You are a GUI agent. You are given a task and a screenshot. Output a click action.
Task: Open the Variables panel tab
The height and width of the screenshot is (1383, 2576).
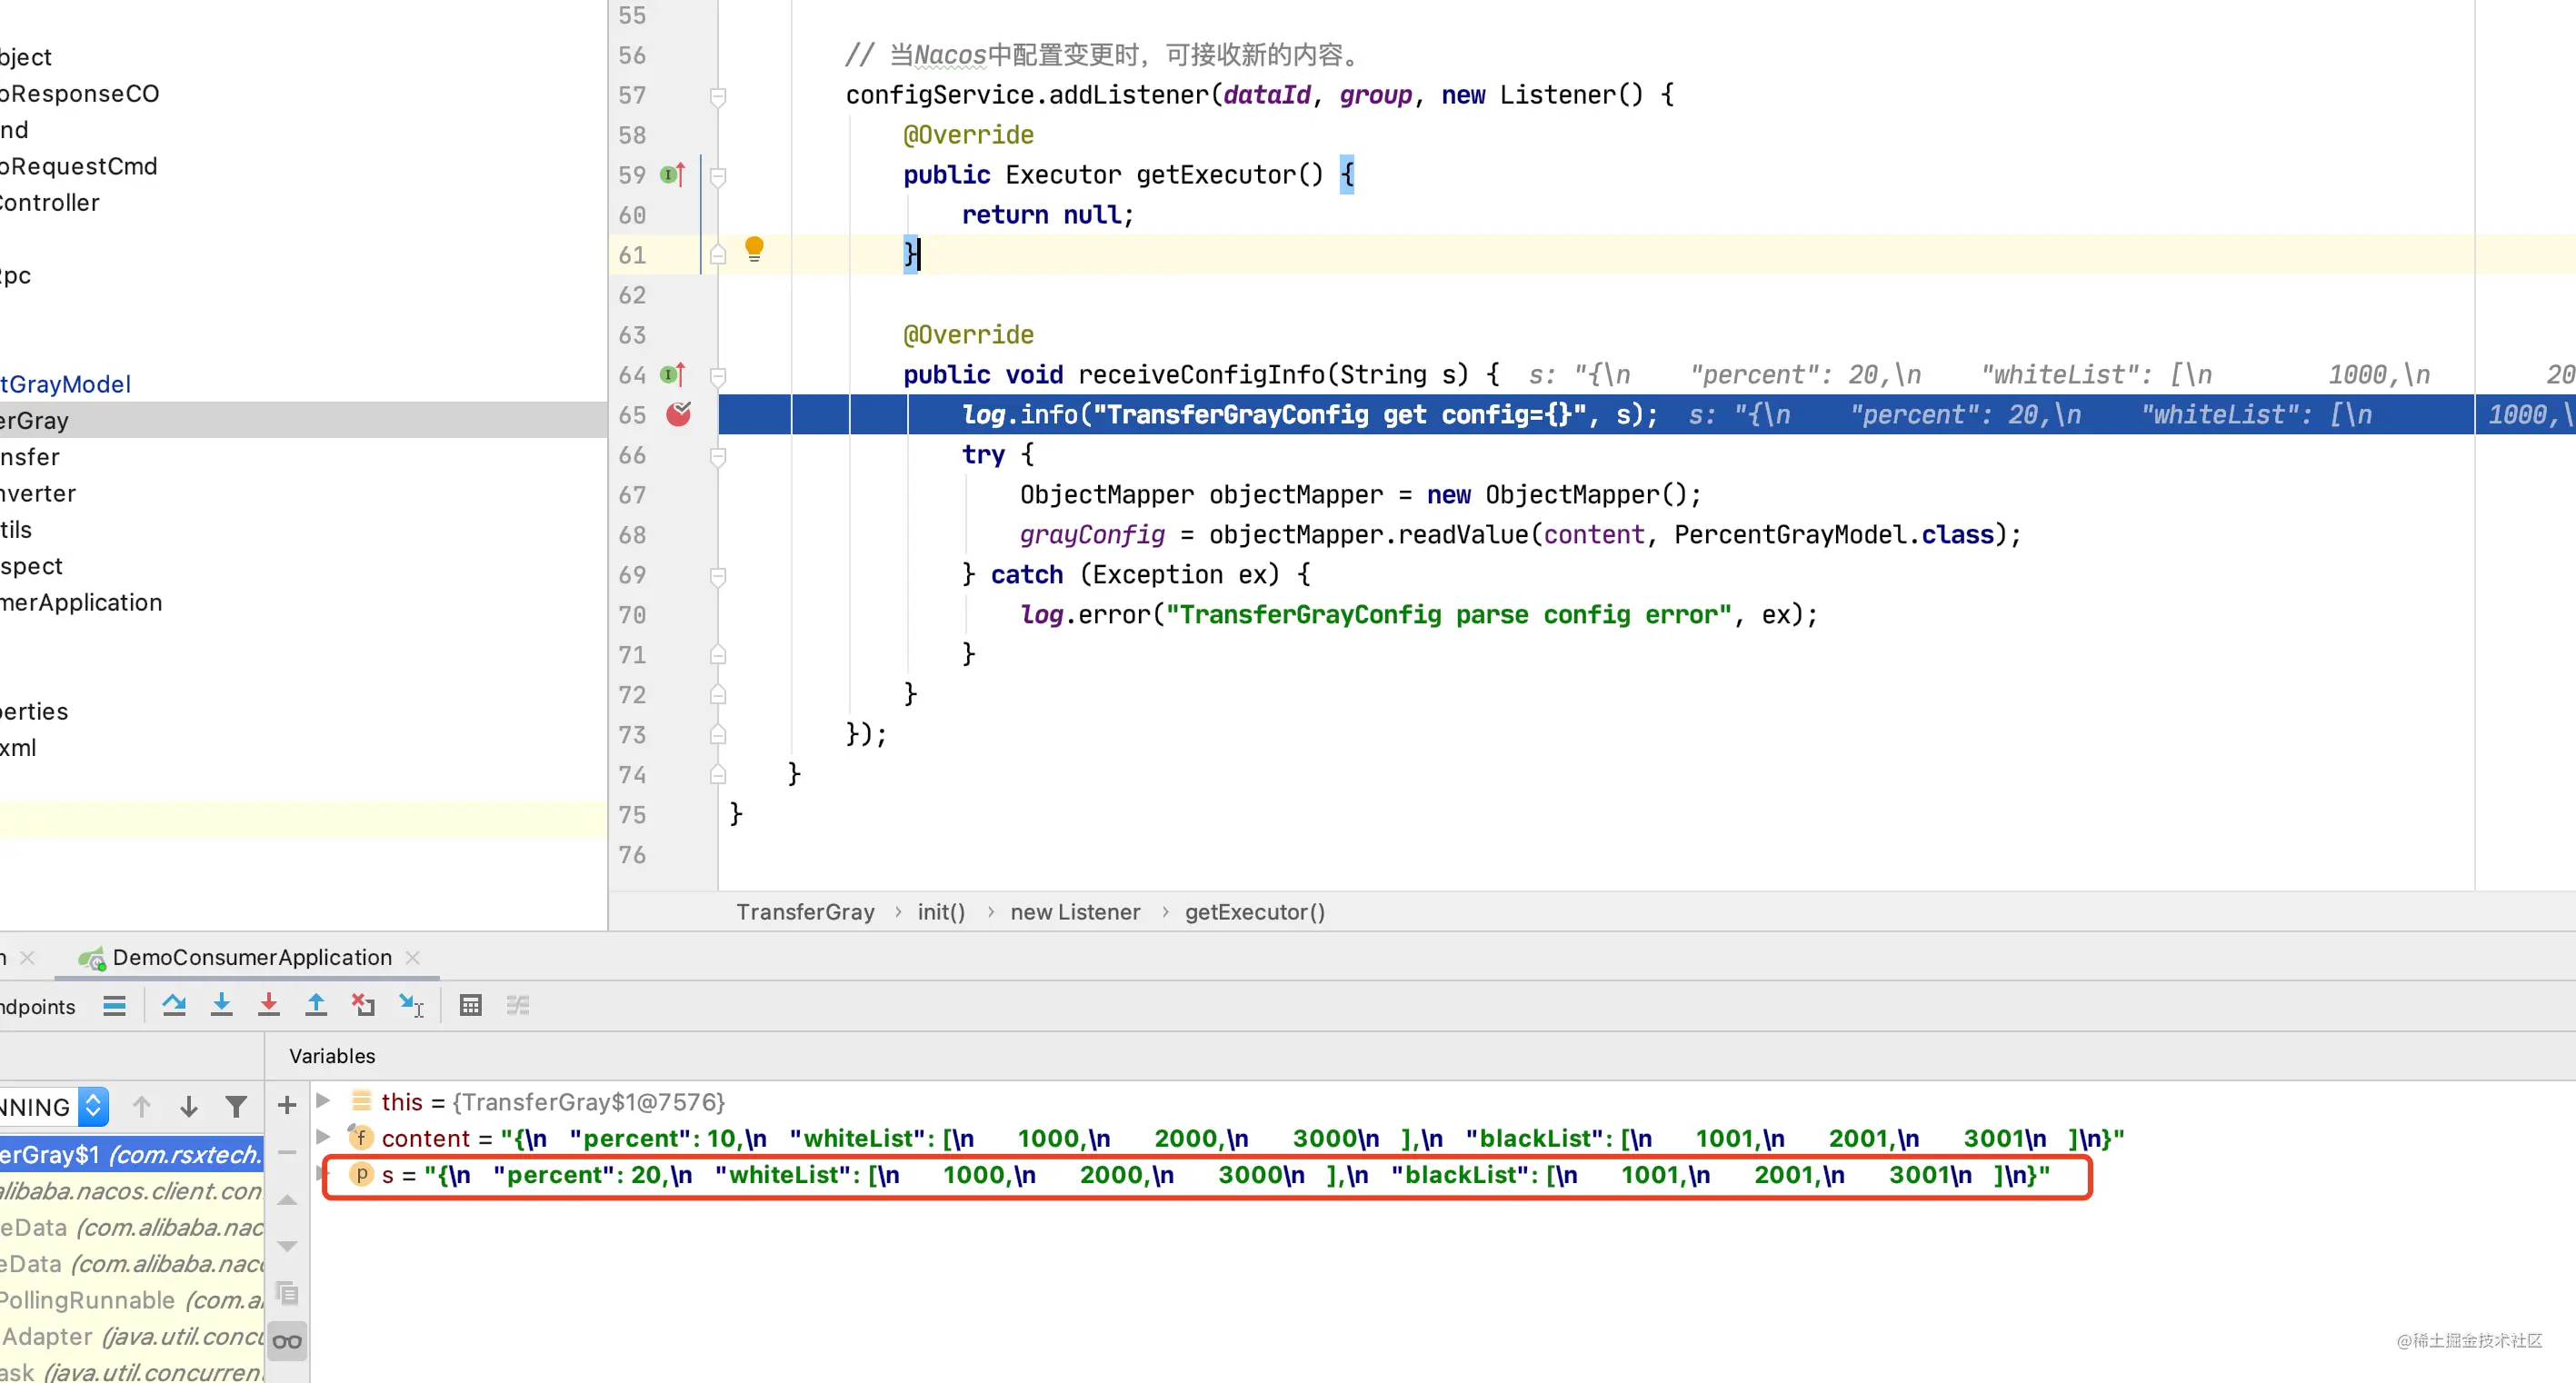[332, 1056]
